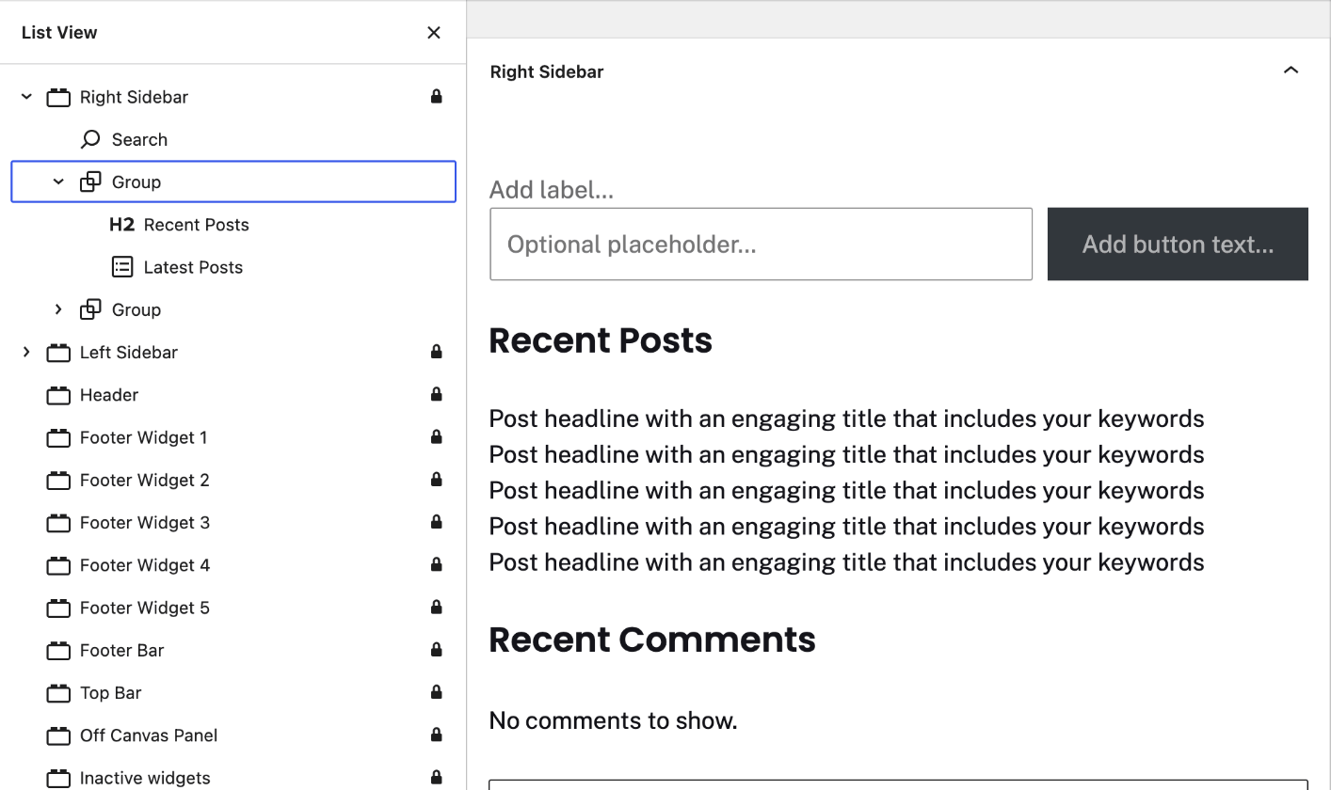Click the lock icon on Footer Widget 3

(x=436, y=522)
